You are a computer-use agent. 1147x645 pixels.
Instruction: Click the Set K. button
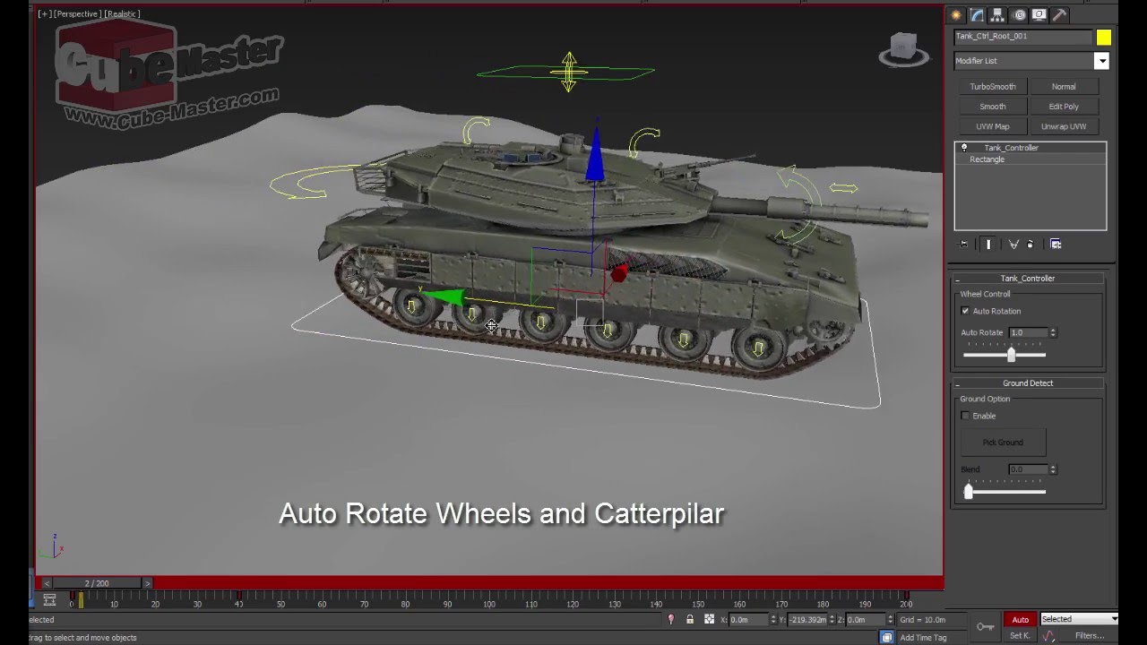[1020, 636]
